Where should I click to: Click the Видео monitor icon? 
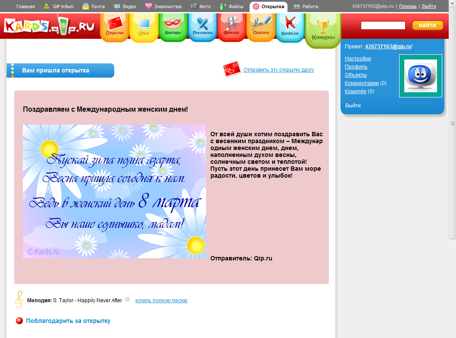pyautogui.click(x=117, y=6)
